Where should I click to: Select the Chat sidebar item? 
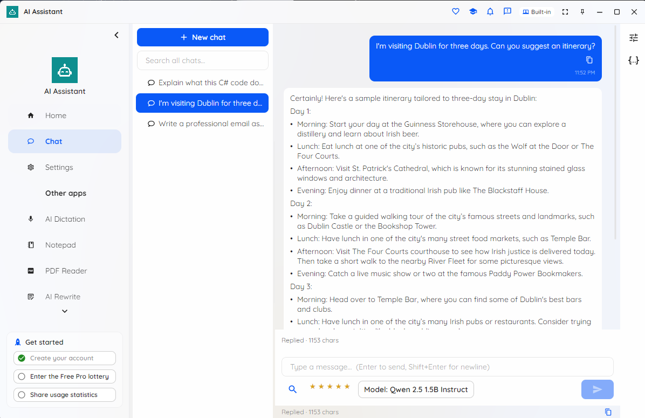point(65,141)
